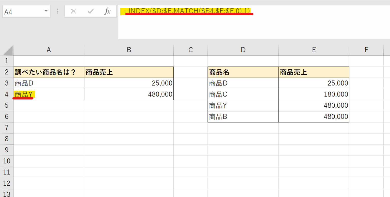Viewport: 390px width, 197px height.
Task: Select row 3 header
Action: [x=7, y=83]
